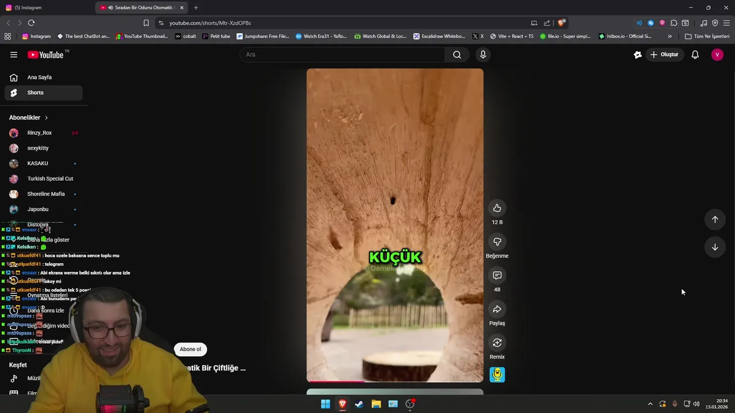
Task: Open the YouTube hamburger guide menu
Action: [x=14, y=54]
